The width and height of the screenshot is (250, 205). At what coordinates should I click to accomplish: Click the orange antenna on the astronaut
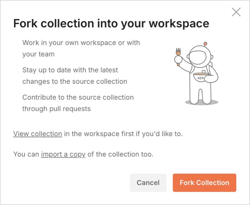[205, 43]
